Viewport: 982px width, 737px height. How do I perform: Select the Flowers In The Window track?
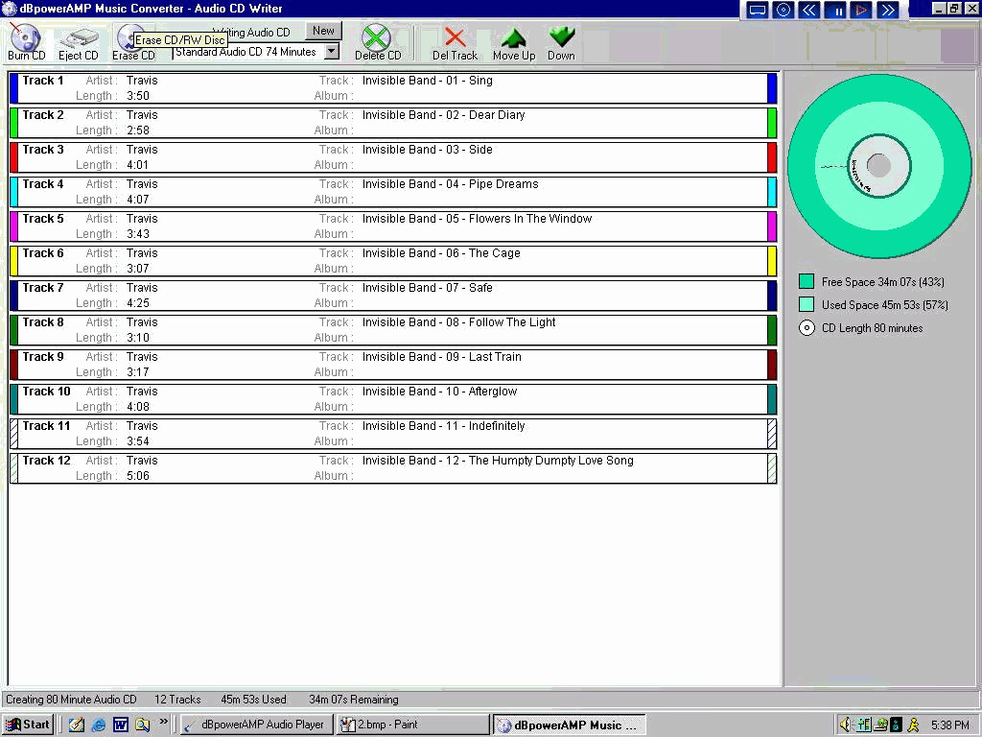393,226
